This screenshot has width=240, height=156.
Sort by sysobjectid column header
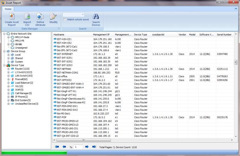[164, 35]
